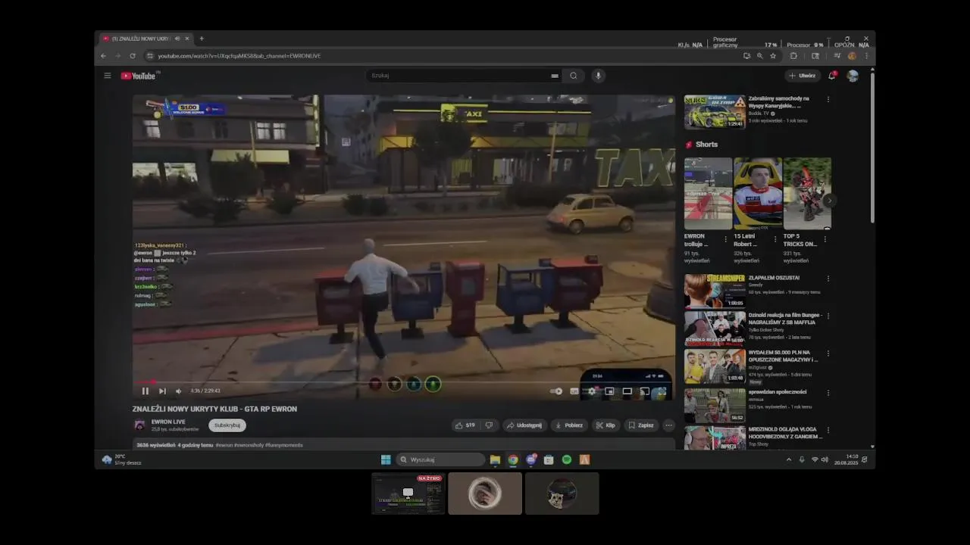The image size is (970, 545).
Task: Dislike the video
Action: point(490,425)
